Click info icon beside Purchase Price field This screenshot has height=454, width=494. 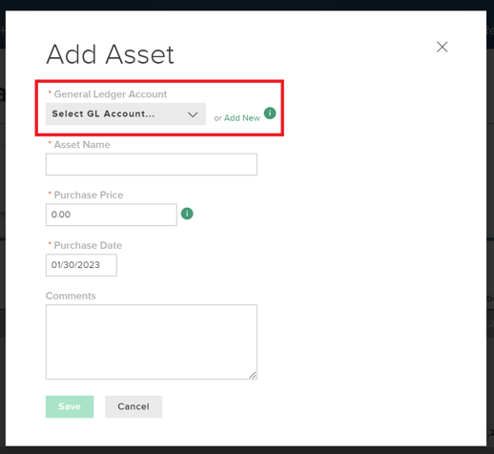coord(187,214)
